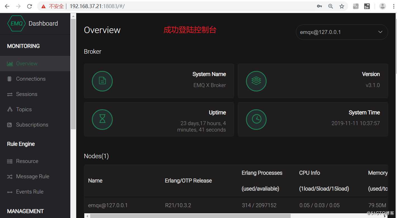The height and width of the screenshot is (218, 397).
Task: Click the Erlang/OTP Release column header
Action: (x=188, y=181)
